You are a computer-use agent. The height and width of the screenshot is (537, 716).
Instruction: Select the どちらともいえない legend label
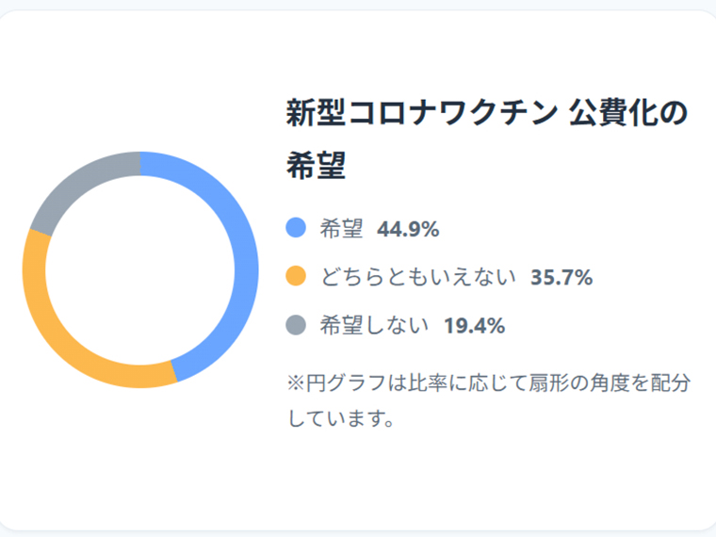[418, 277]
